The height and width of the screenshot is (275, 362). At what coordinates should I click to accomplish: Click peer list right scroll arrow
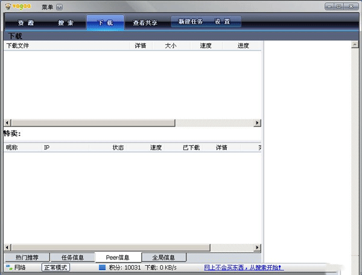pos(257,247)
